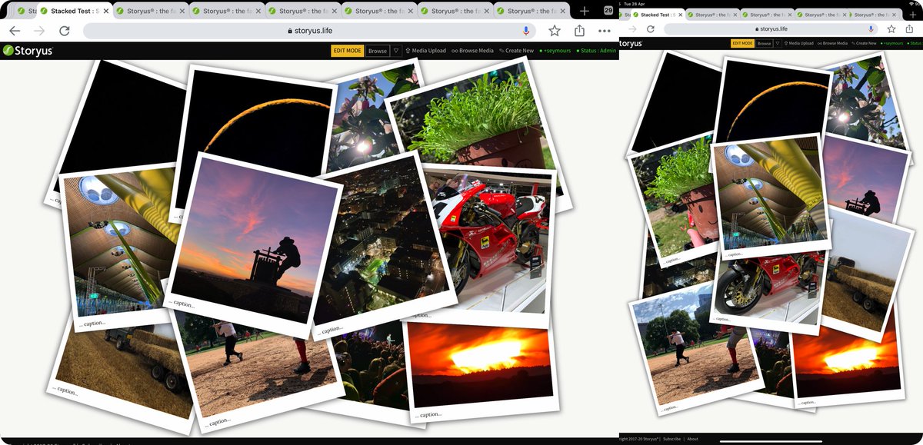
Task: Close the Stacked Test tab in left window
Action: pyautogui.click(x=106, y=12)
